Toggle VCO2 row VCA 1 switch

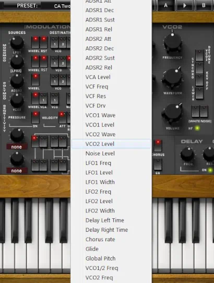coord(44,99)
